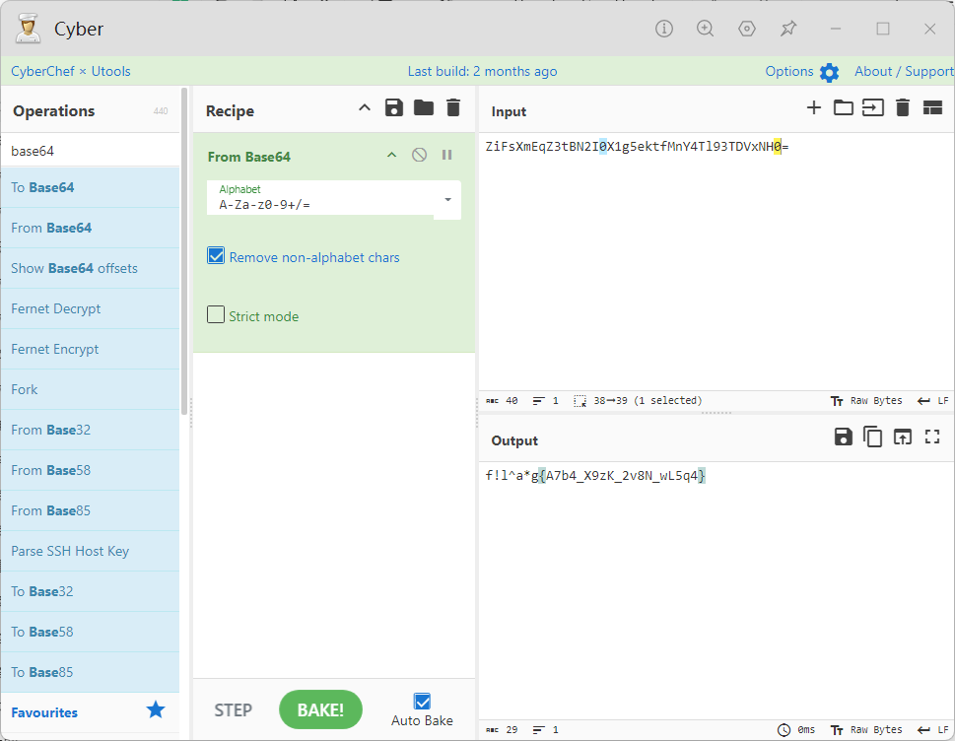
Task: Click the bake time clock icon
Action: [x=784, y=729]
